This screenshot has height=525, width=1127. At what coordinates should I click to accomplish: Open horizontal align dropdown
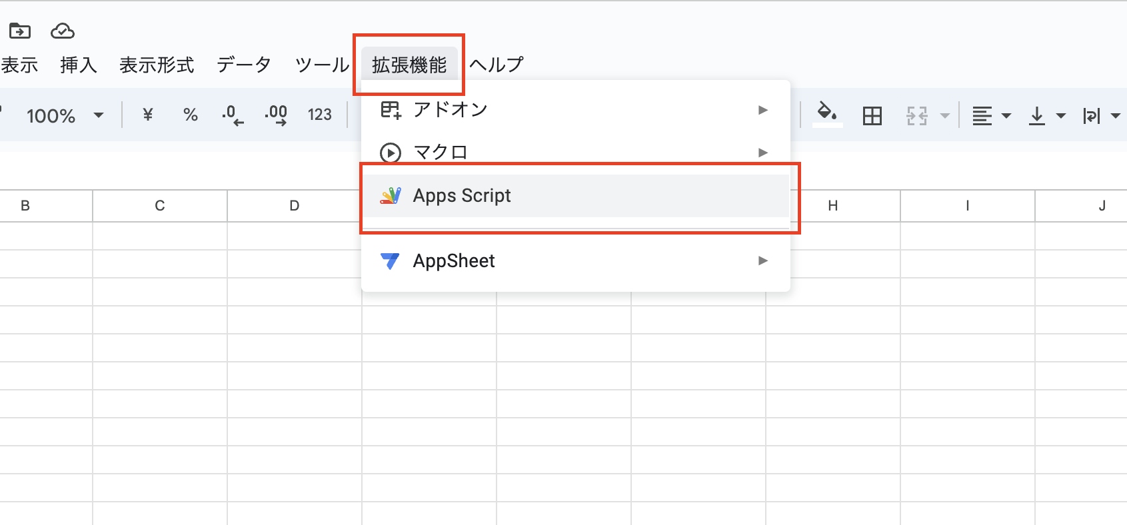click(990, 116)
